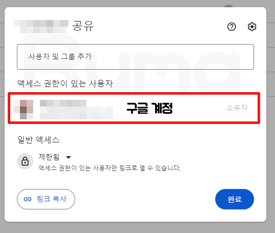The height and width of the screenshot is (233, 275).
Task: Click the dropdown arrow next to 제한됨
Action: pos(68,157)
